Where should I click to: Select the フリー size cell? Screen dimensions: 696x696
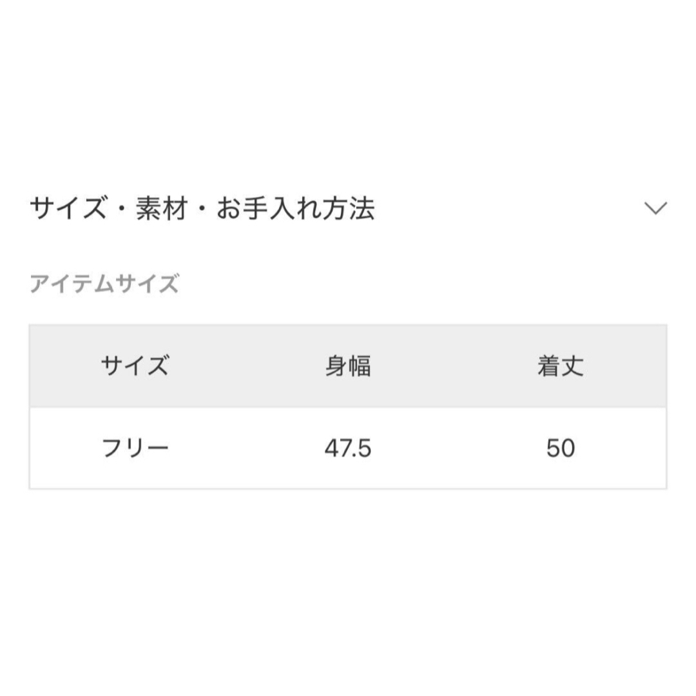tap(135, 448)
